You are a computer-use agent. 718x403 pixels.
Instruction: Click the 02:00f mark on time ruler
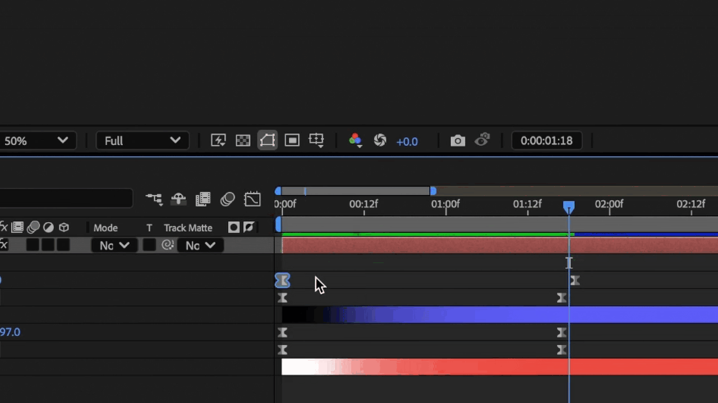tap(609, 204)
